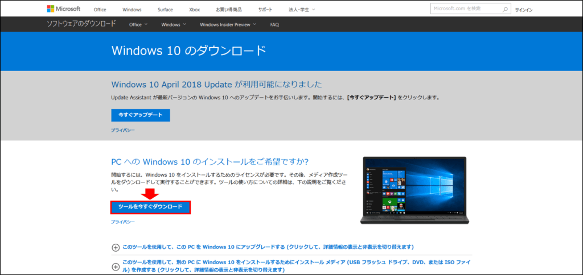Click the PC への Windows 10 のインストール heading
The width and height of the screenshot is (583, 275).
[x=210, y=162]
